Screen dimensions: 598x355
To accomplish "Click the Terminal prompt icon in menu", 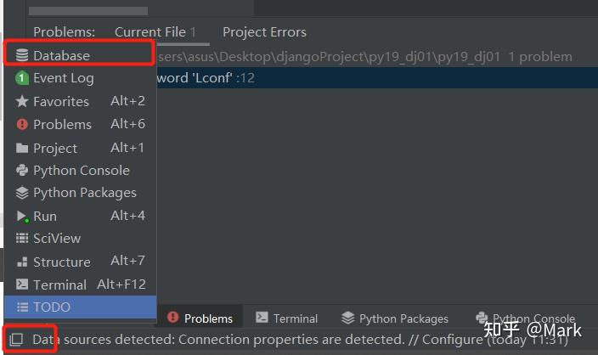I will tap(22, 285).
